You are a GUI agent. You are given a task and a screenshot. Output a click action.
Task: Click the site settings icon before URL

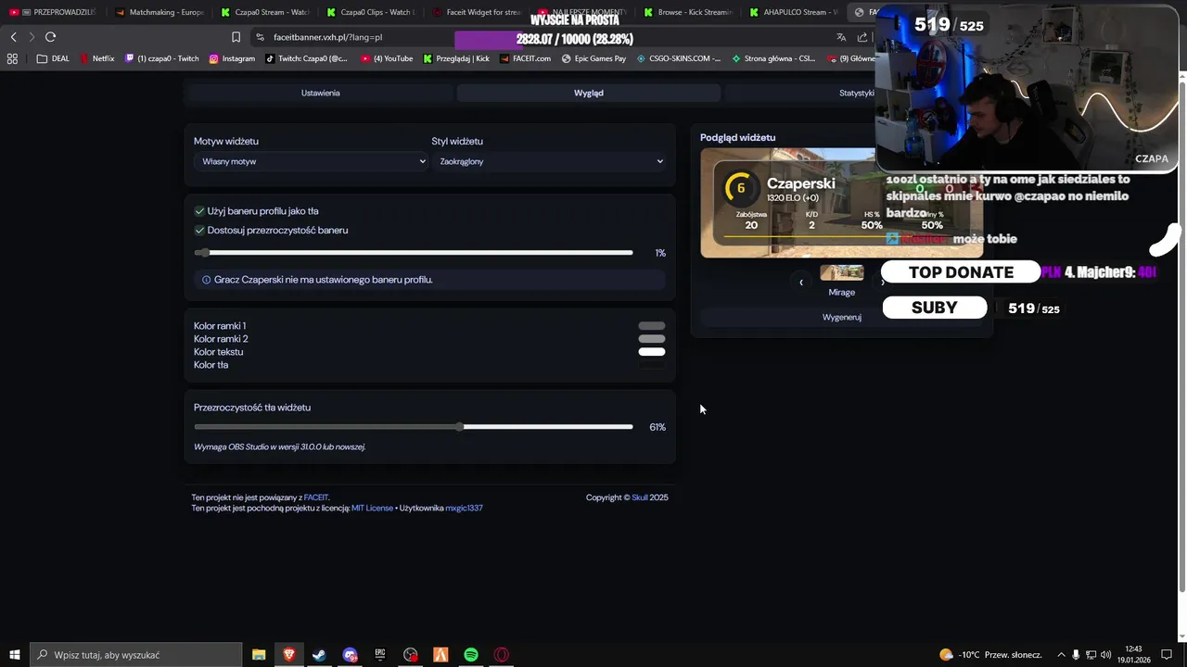pos(260,37)
